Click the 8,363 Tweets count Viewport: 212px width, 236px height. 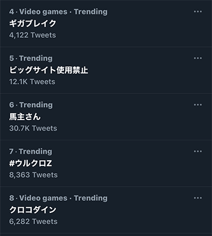coord(33,175)
